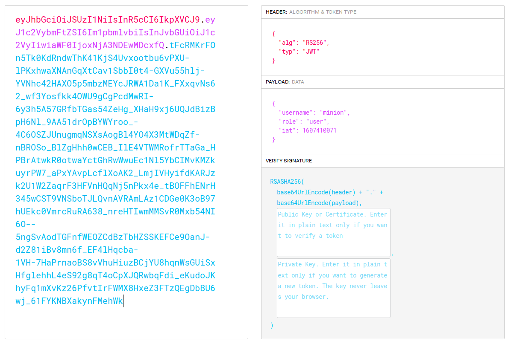Click the closing brace in the payload JSON

click(x=273, y=139)
